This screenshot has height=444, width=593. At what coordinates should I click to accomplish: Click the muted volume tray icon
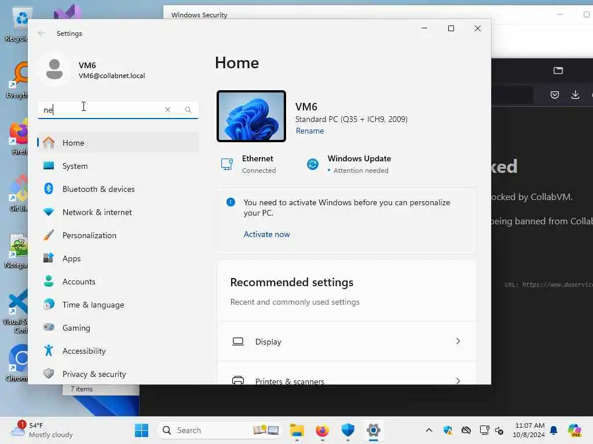499,430
